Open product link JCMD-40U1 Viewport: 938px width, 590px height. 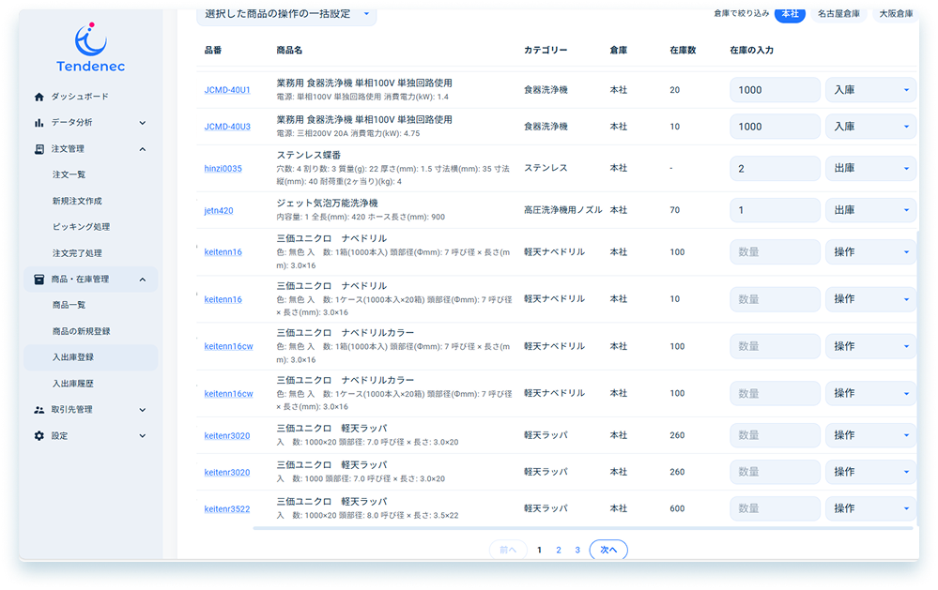[x=227, y=90]
